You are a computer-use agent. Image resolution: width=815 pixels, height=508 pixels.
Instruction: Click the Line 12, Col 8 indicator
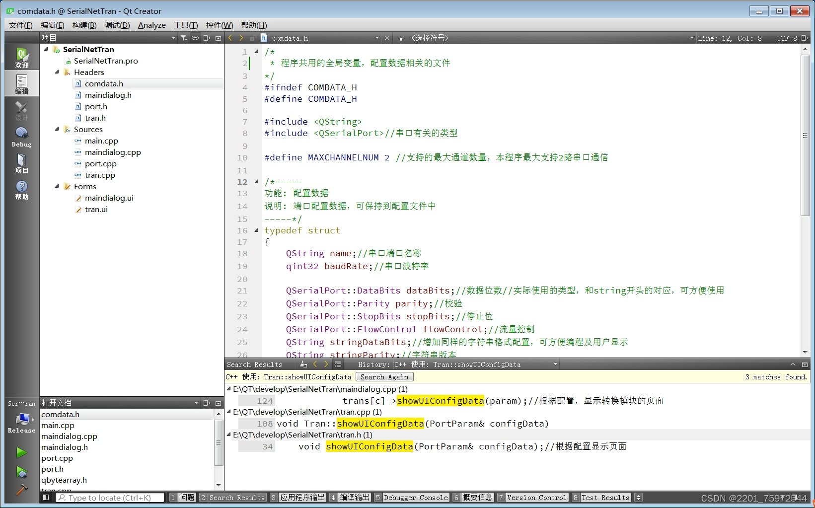pos(730,38)
